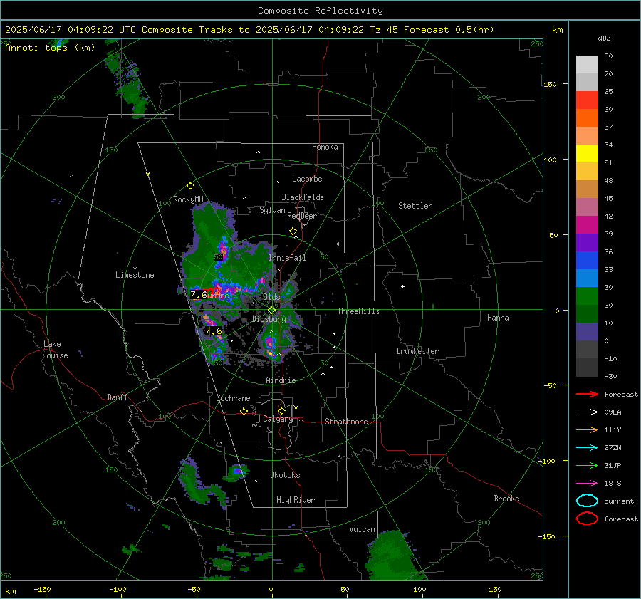
Task: Click the yellow diamond marker below Cochrane
Action: (x=244, y=411)
